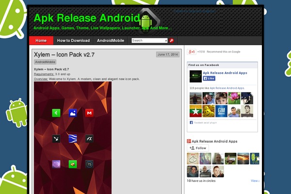Click the June 17, 2014 date badge

(x=168, y=54)
